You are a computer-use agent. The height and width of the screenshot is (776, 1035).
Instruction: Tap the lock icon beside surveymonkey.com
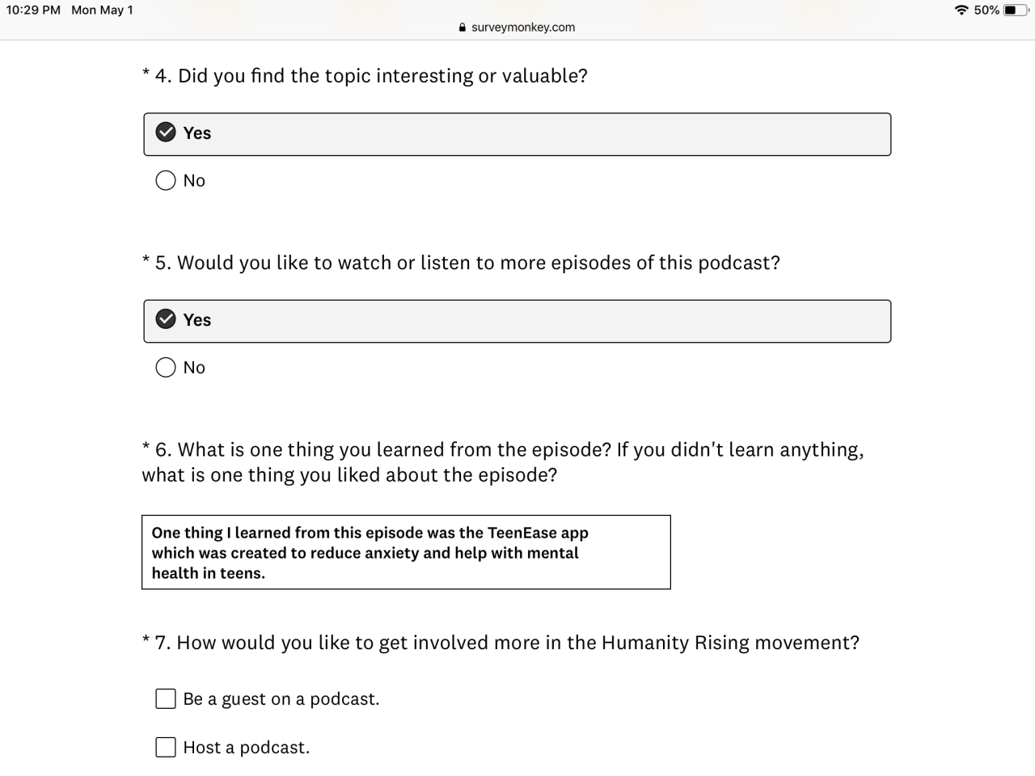[463, 27]
